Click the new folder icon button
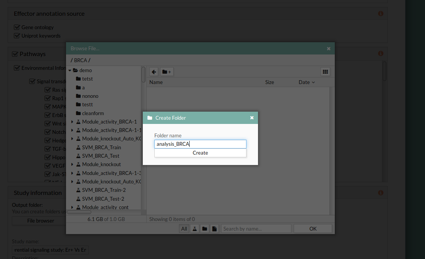425x259 pixels. point(167,72)
